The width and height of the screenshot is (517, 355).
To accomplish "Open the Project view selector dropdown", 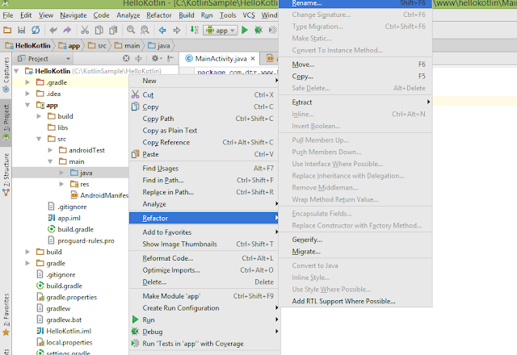I will [44, 59].
